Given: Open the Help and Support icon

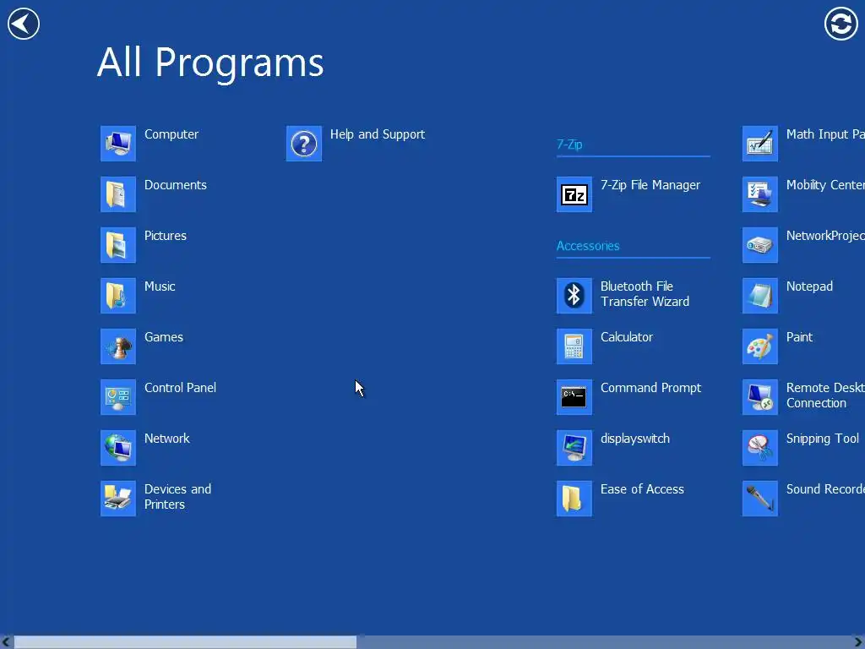Looking at the screenshot, I should pyautogui.click(x=304, y=144).
